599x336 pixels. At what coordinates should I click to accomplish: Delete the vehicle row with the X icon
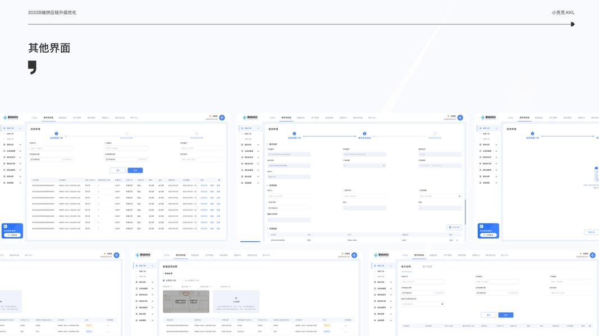pos(458,240)
